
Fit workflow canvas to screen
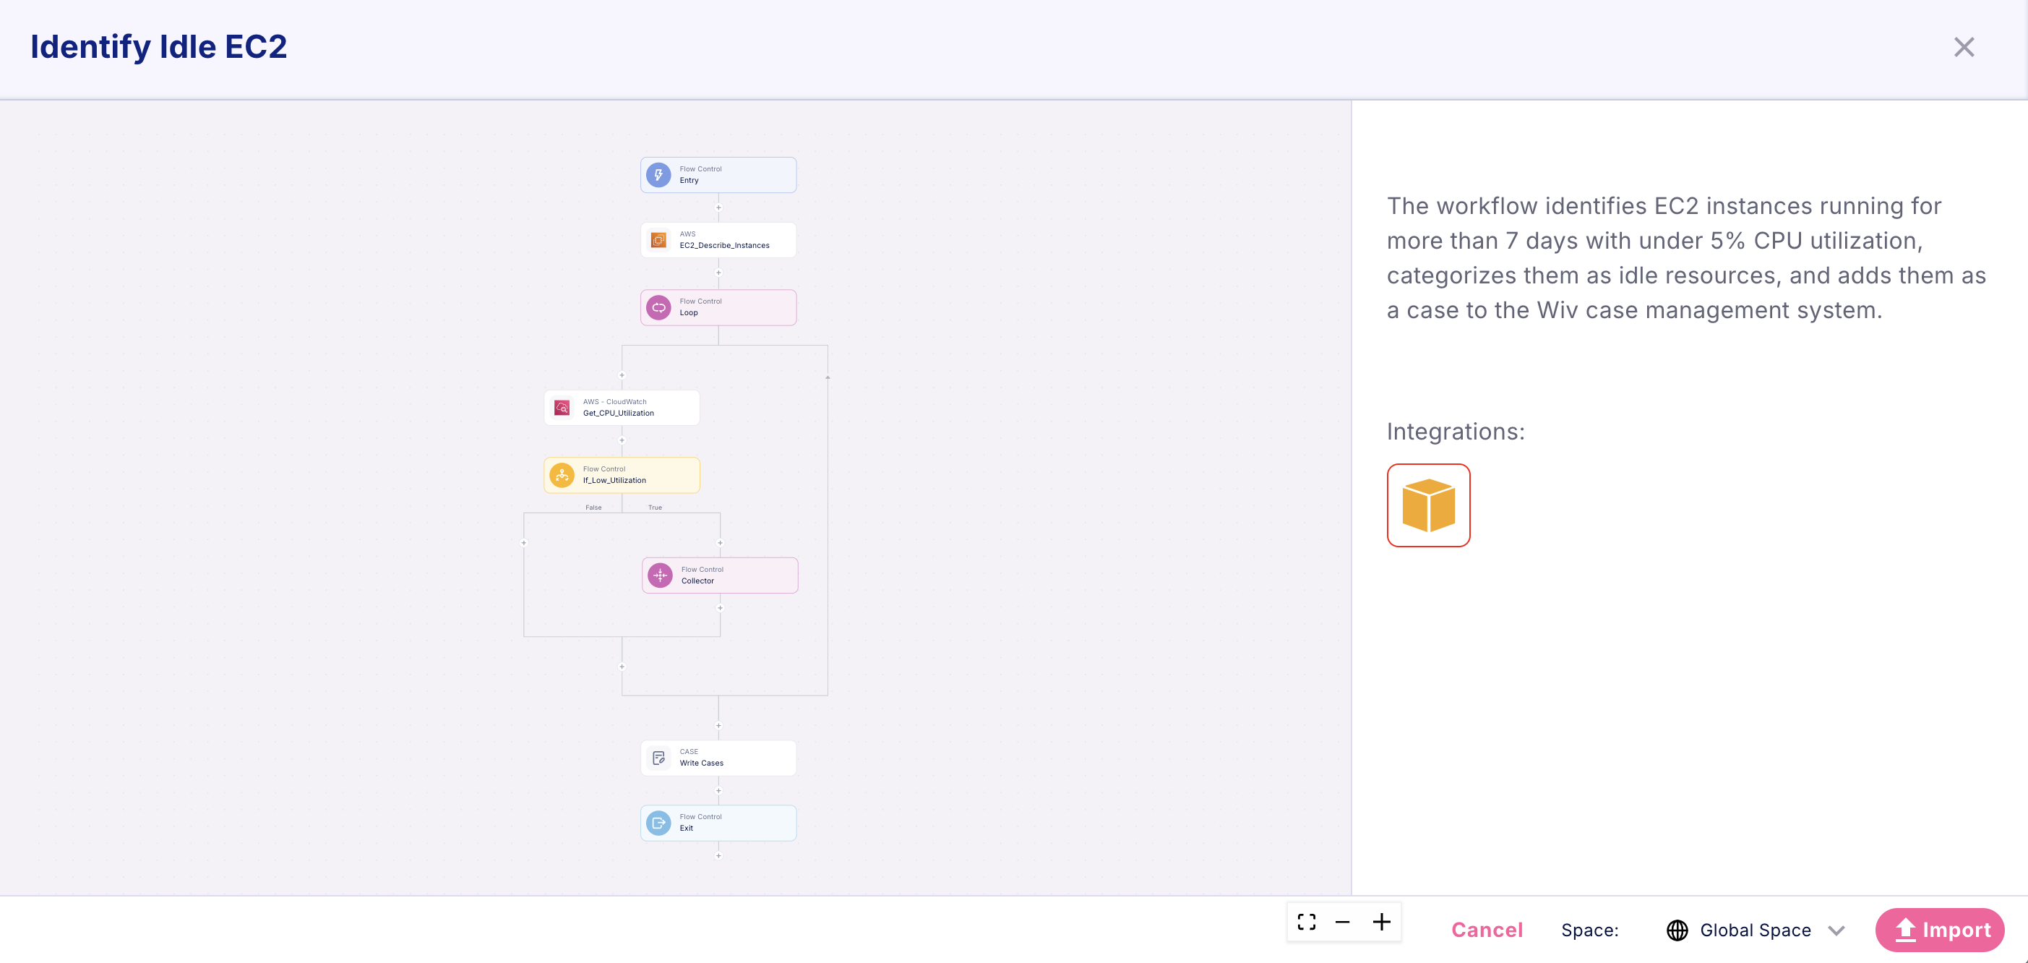pyautogui.click(x=1307, y=922)
